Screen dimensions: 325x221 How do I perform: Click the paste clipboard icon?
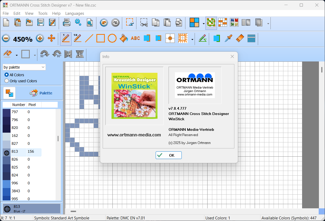point(167,22)
